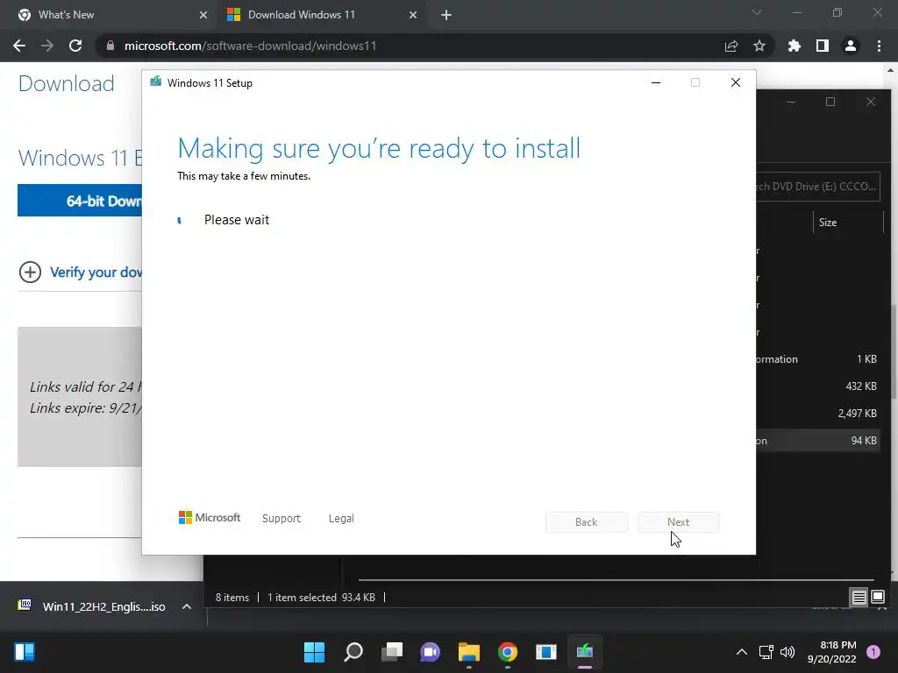Open the Widgets panel on the taskbar
Viewport: 898px width, 673px height.
25,652
